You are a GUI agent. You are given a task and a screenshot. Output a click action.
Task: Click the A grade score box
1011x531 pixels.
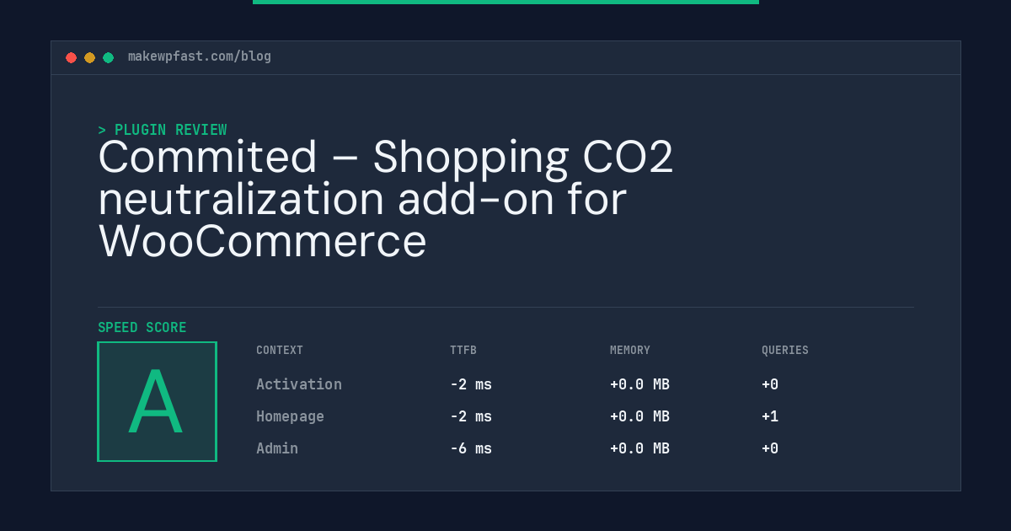(157, 401)
